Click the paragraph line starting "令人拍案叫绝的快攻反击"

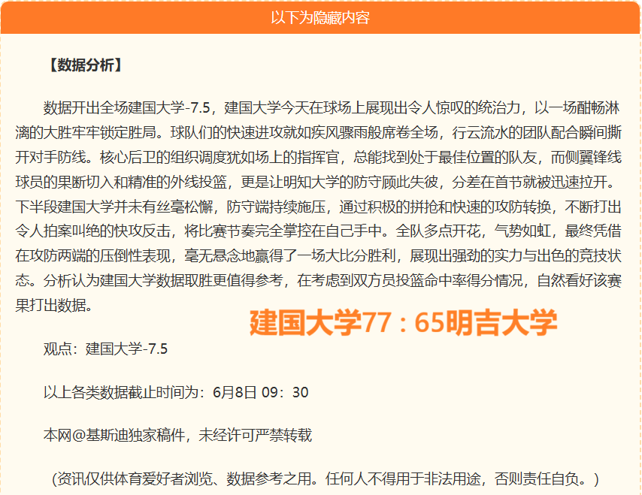pyautogui.click(x=319, y=231)
